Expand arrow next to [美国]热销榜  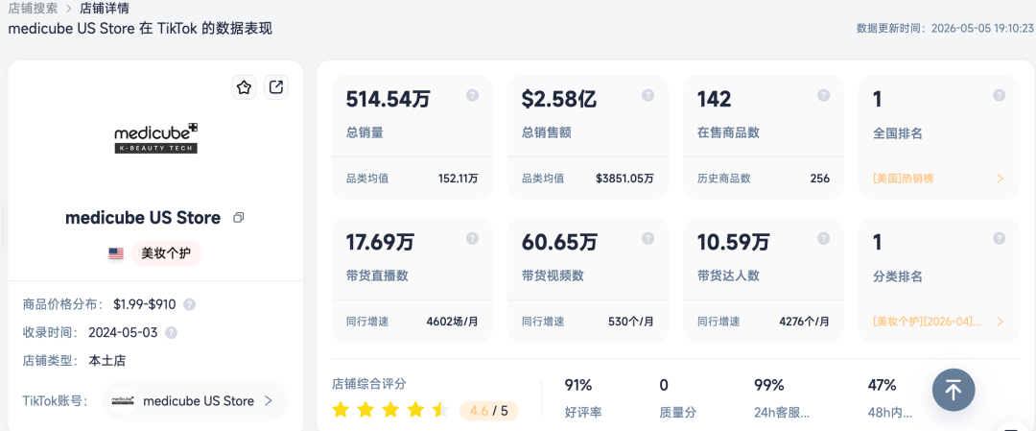1000,179
